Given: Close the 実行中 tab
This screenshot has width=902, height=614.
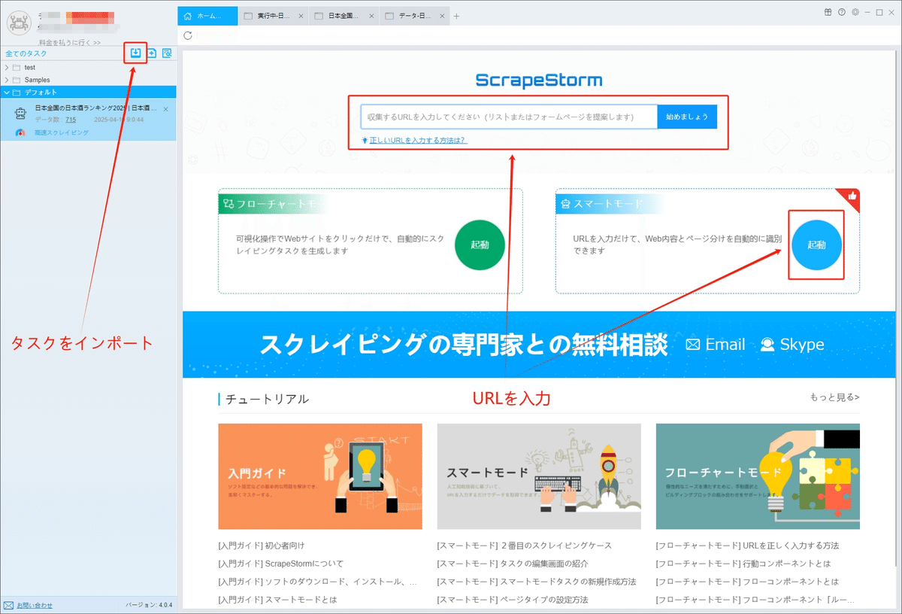Looking at the screenshot, I should point(301,16).
